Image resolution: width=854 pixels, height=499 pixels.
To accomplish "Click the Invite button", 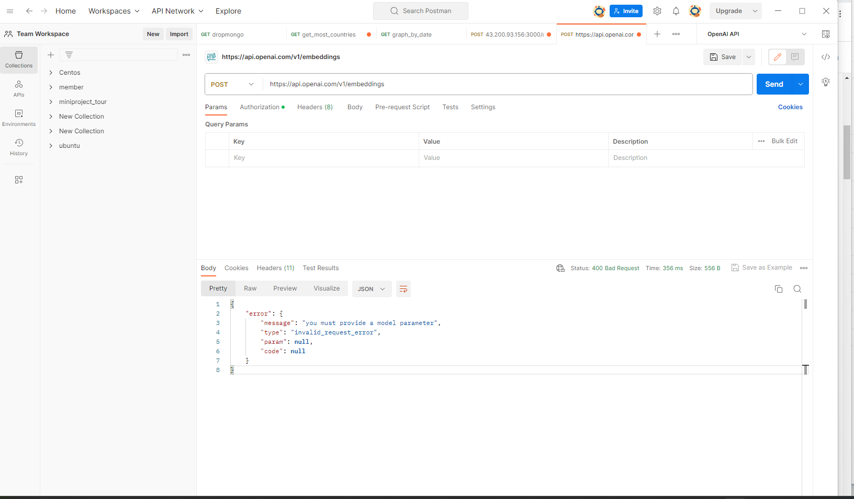I will click(626, 11).
